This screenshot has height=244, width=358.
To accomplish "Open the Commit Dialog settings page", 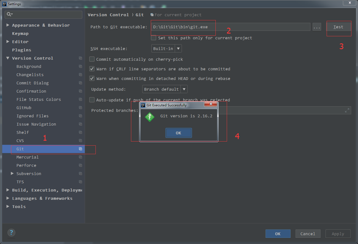I will coord(32,83).
